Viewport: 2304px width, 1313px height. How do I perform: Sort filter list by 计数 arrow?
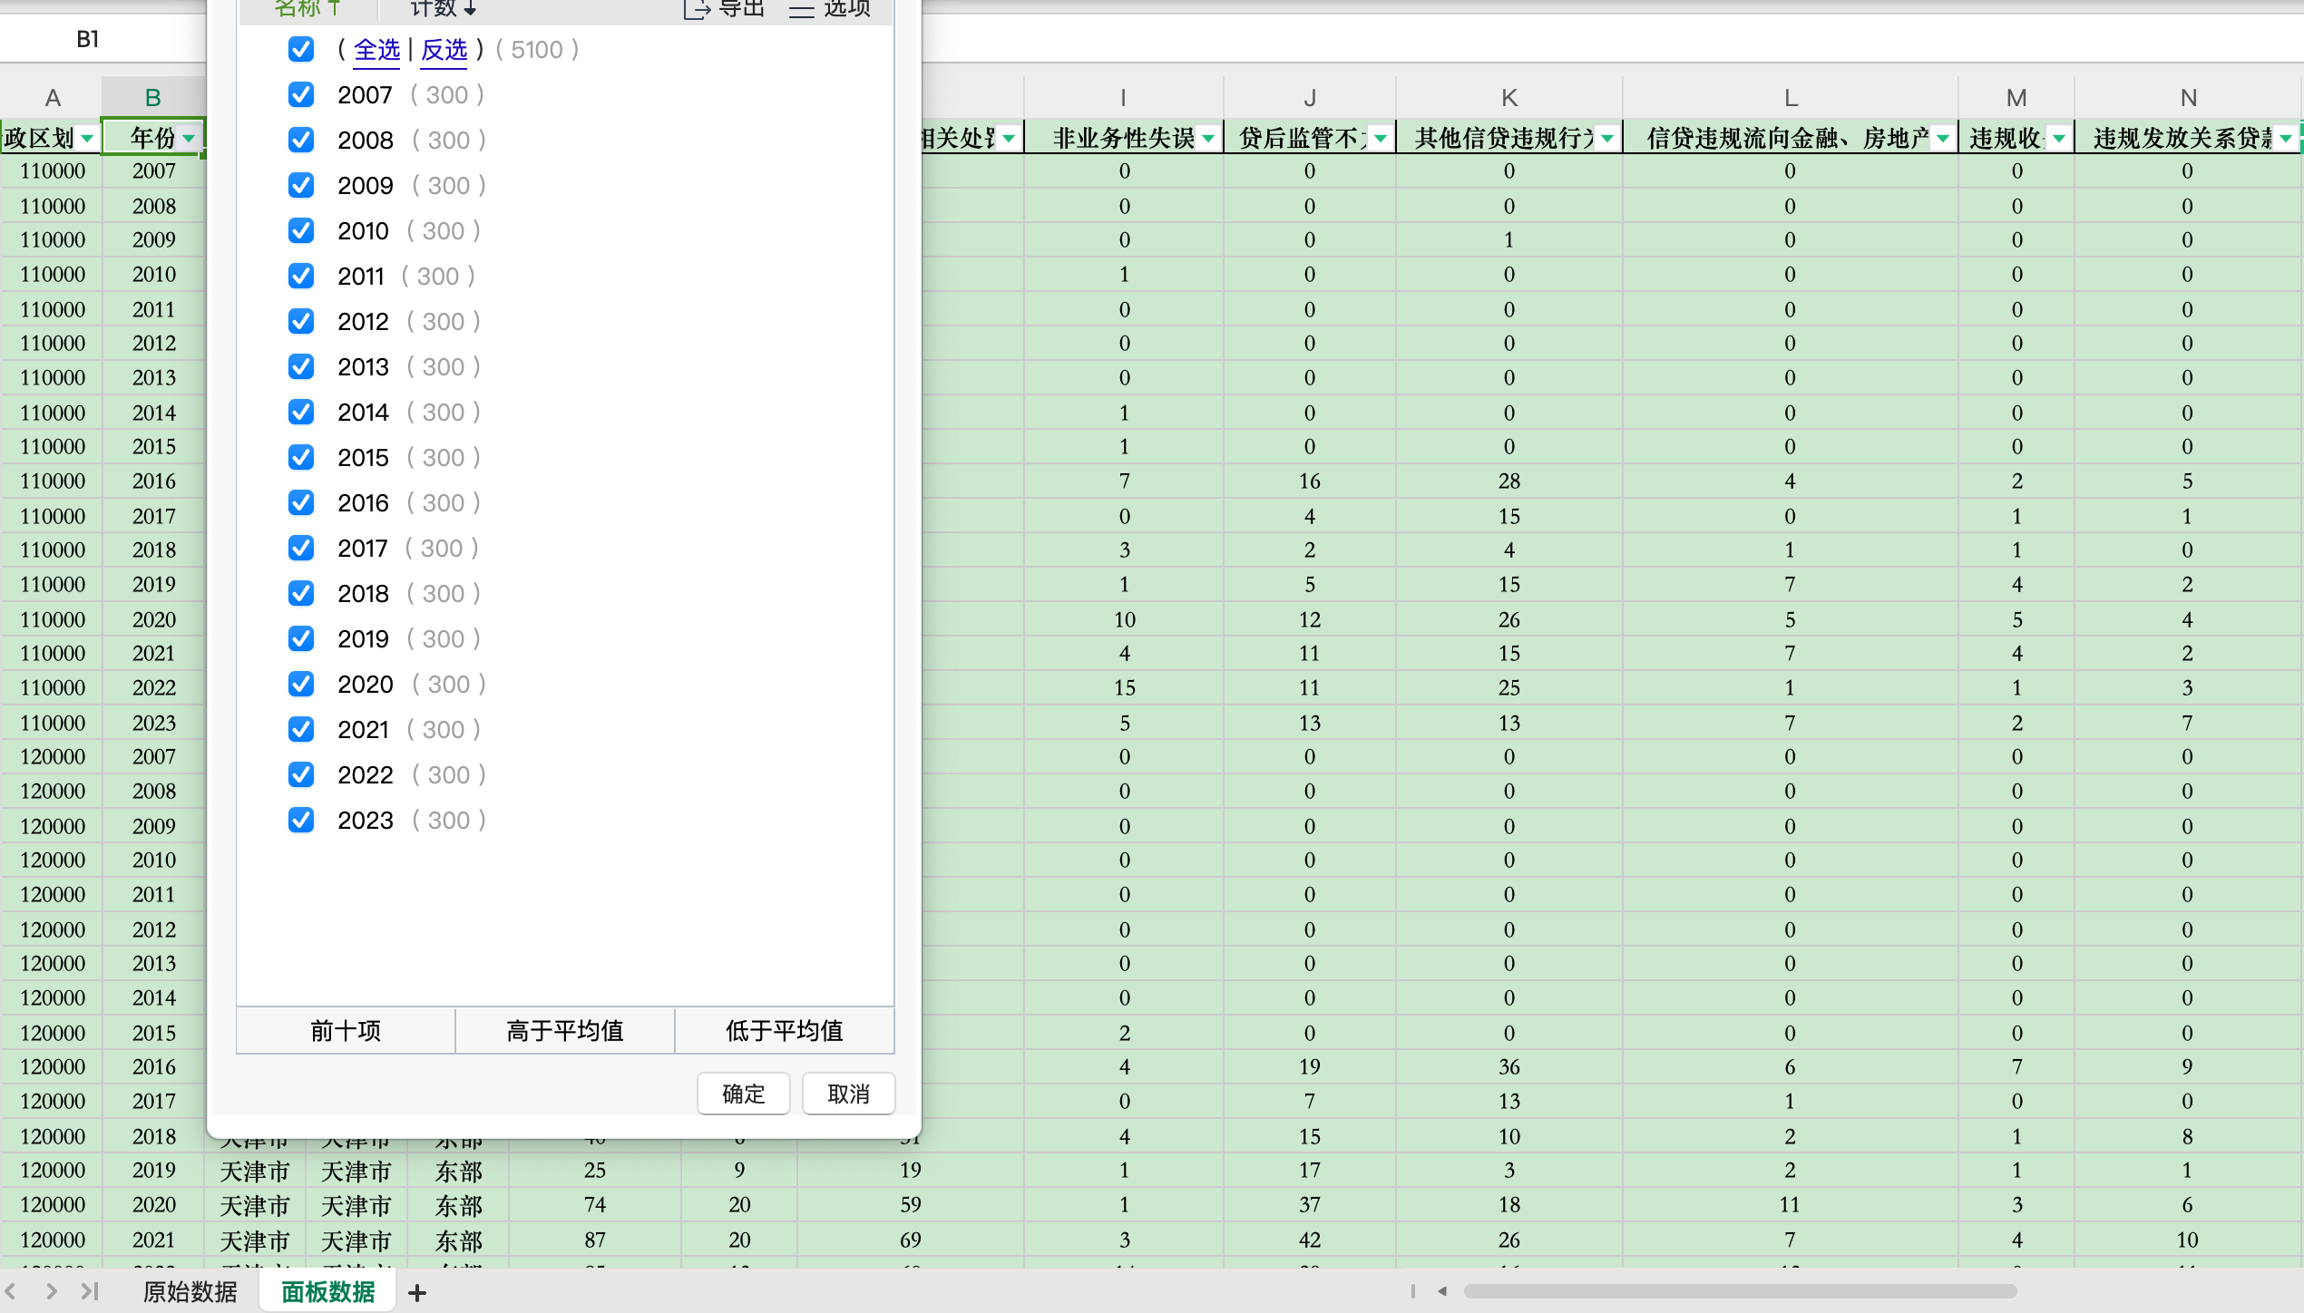(470, 9)
